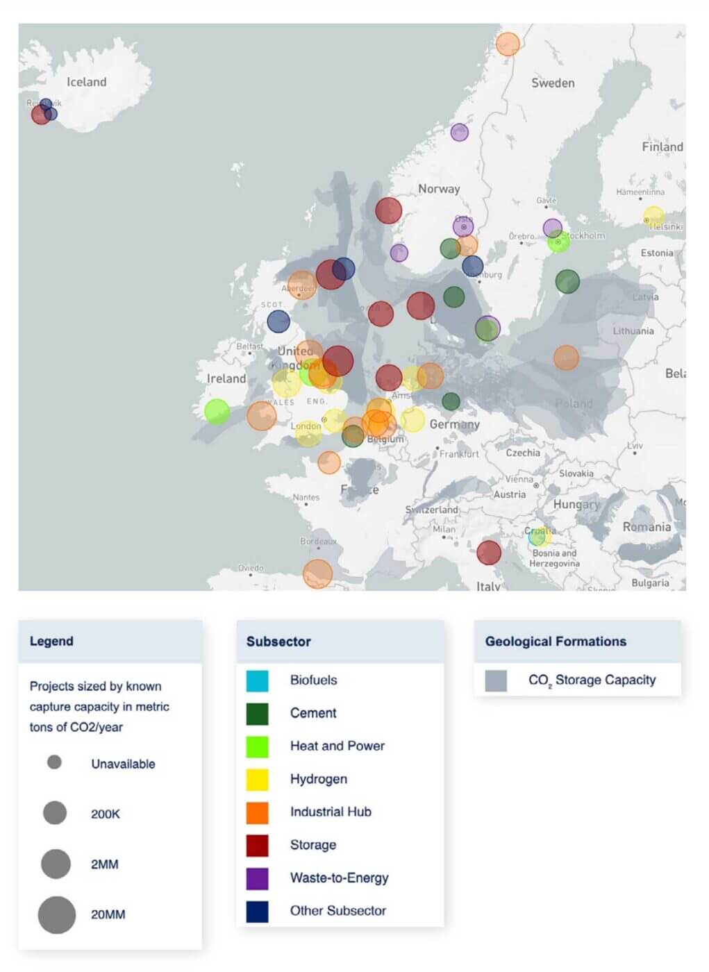Click the Estonia map label
Image resolution: width=709 pixels, height=972 pixels.
click(x=657, y=253)
